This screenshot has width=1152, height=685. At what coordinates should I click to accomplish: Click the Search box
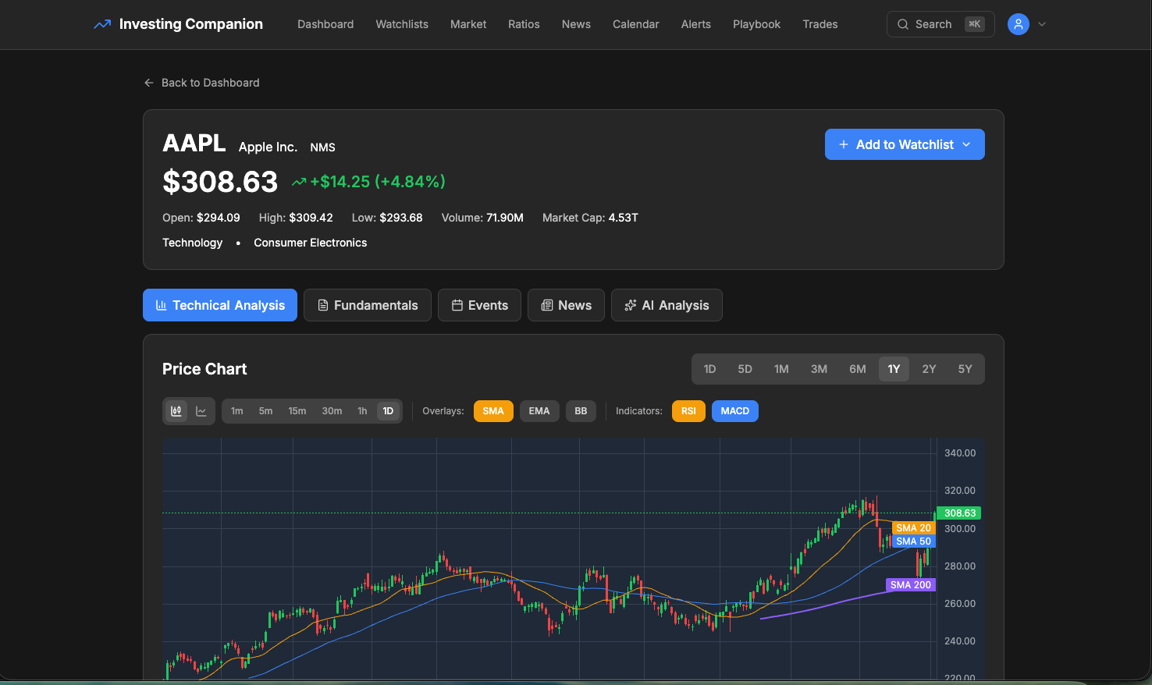pos(940,24)
